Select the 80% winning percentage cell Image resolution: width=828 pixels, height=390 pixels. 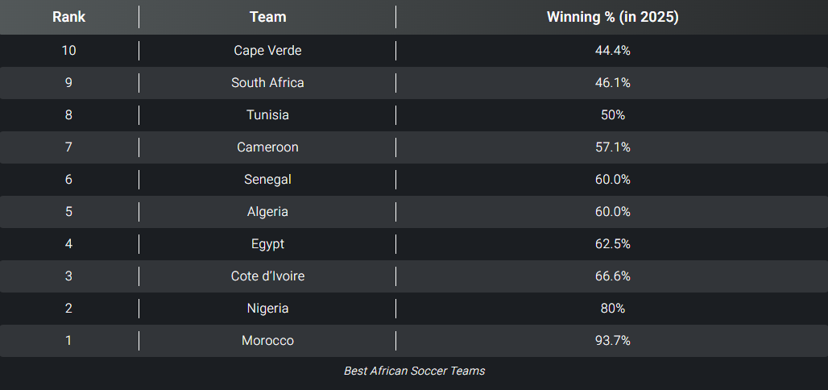coord(612,309)
